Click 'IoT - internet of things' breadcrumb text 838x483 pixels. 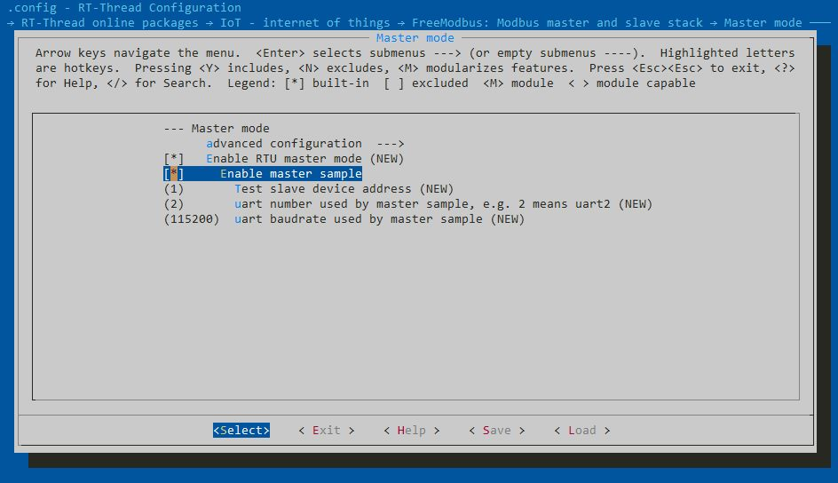coord(305,23)
